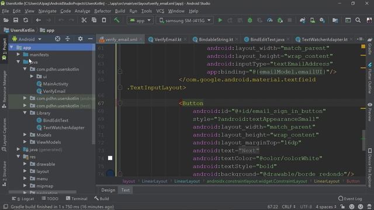374x210 pixels.
Task: Toggle the Resource Manager side panel
Action: click(4, 89)
